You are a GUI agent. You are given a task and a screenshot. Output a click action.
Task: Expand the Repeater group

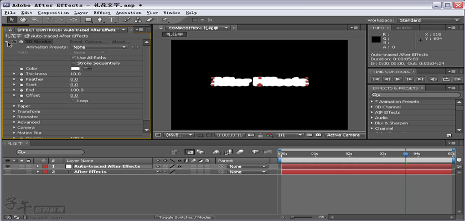point(14,117)
